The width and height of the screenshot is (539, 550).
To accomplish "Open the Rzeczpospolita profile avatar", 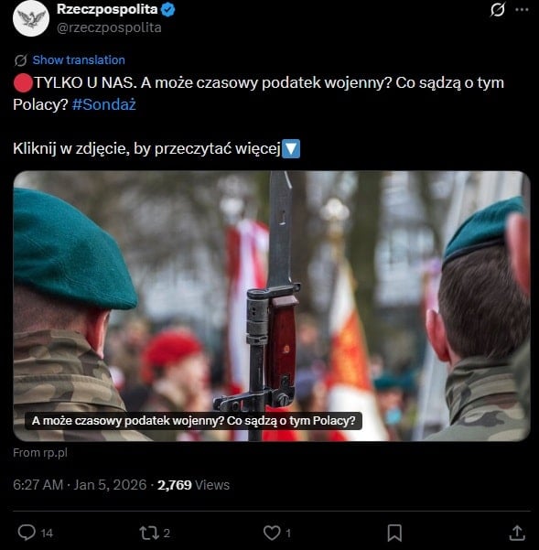I will click(x=31, y=18).
